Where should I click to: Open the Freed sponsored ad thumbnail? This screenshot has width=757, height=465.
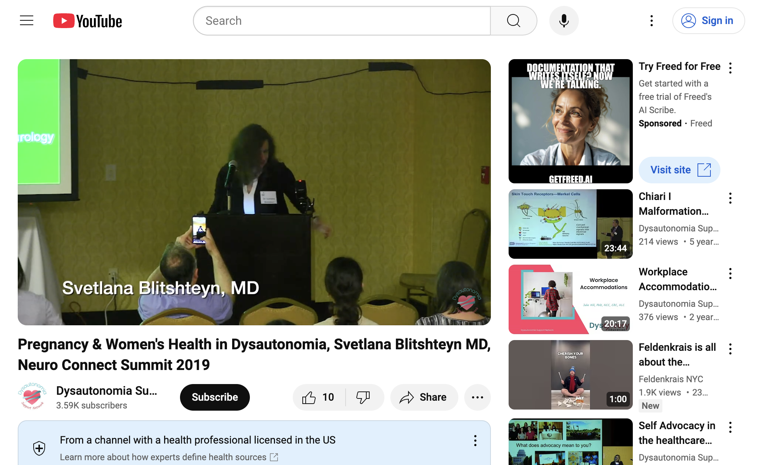click(571, 121)
